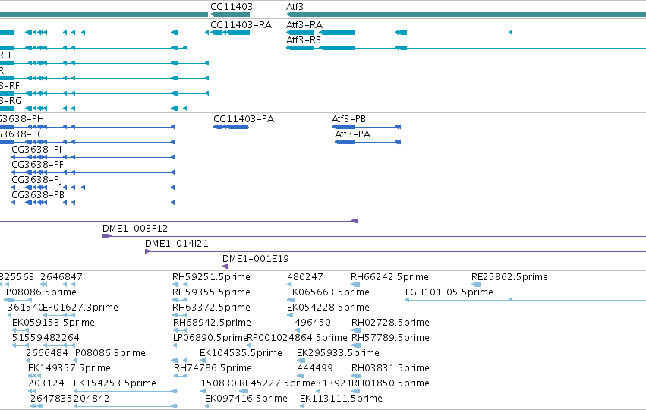Click the 480247 EST label
The image size is (646, 410).
pyautogui.click(x=305, y=277)
